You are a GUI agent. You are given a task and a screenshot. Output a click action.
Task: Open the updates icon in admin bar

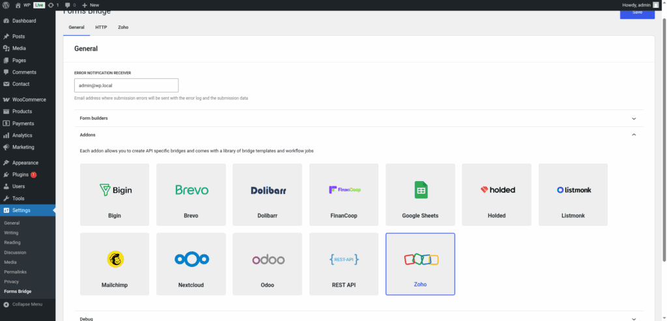point(51,5)
